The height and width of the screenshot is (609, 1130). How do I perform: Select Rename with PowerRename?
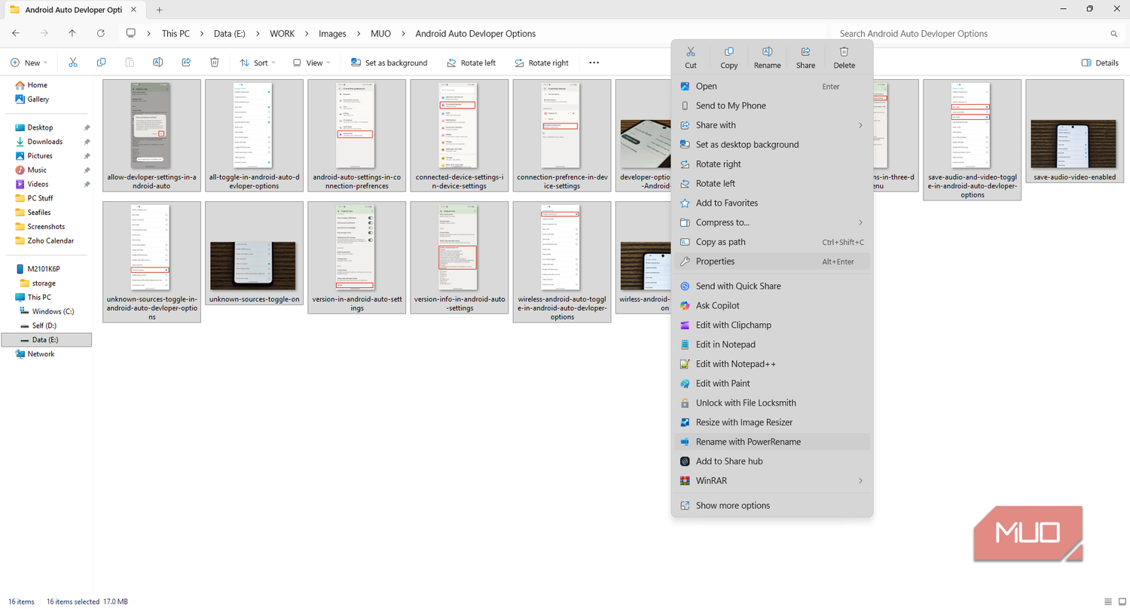click(x=772, y=442)
